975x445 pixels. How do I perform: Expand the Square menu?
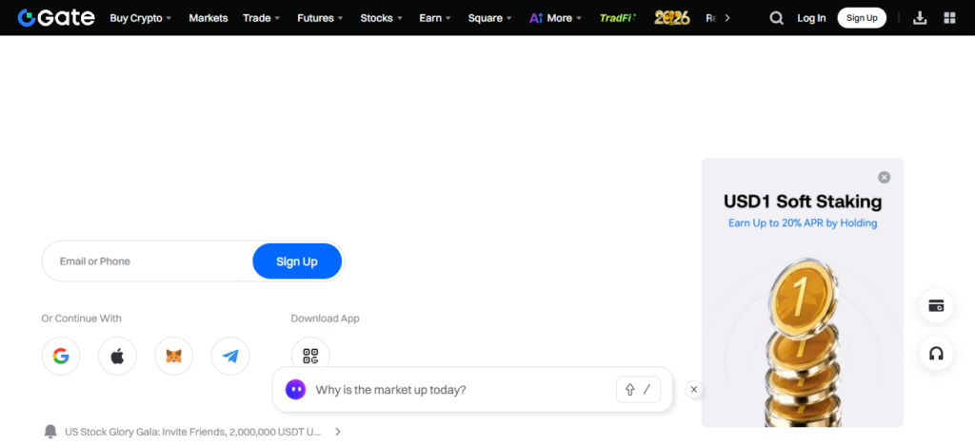pos(490,18)
